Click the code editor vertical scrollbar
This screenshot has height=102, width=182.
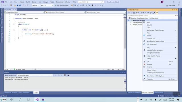(x=125, y=42)
